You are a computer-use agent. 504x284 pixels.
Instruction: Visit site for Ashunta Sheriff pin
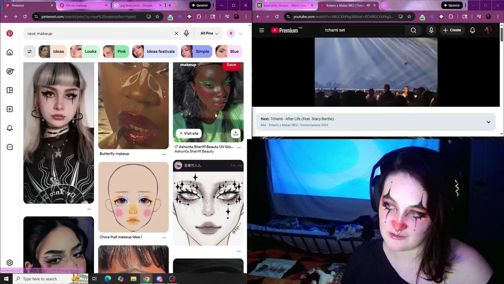pyautogui.click(x=189, y=133)
